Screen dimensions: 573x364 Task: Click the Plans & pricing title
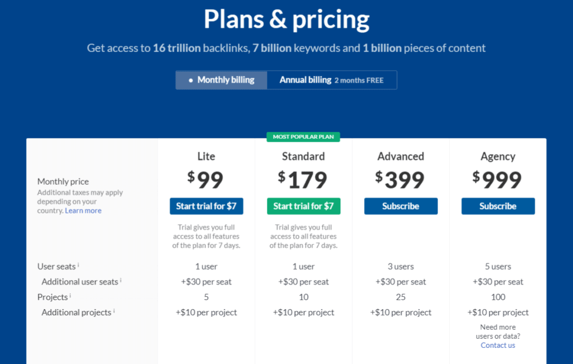(286, 20)
